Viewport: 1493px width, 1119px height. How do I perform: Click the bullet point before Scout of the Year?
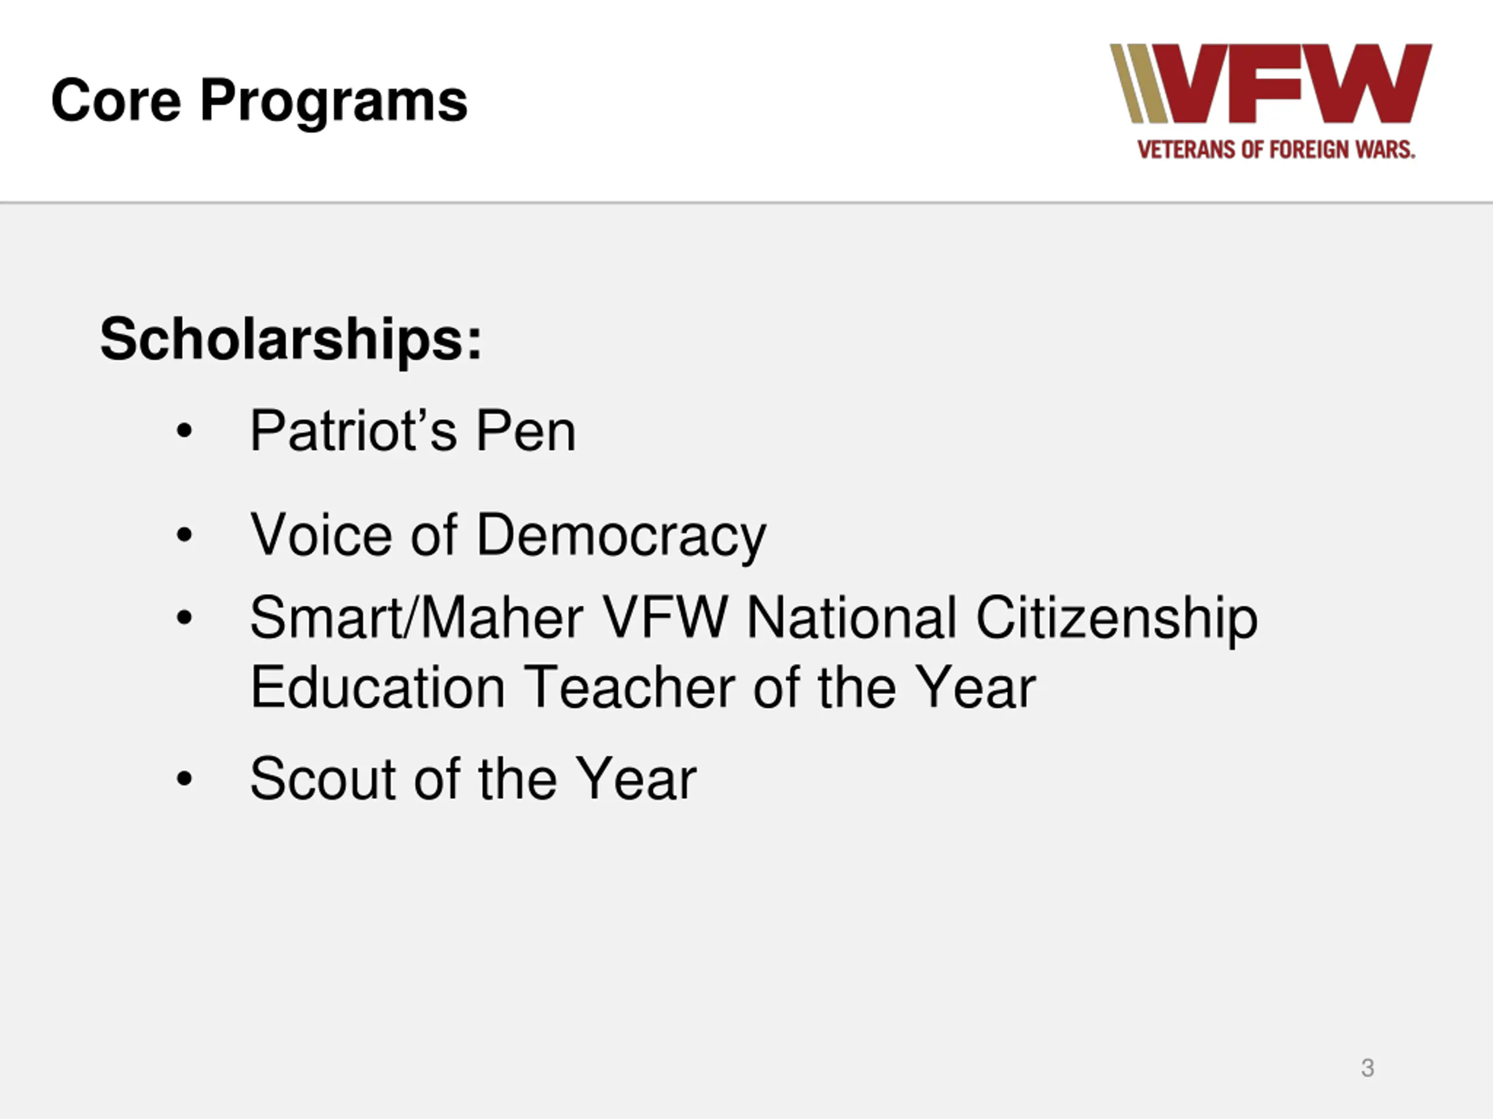point(184,779)
